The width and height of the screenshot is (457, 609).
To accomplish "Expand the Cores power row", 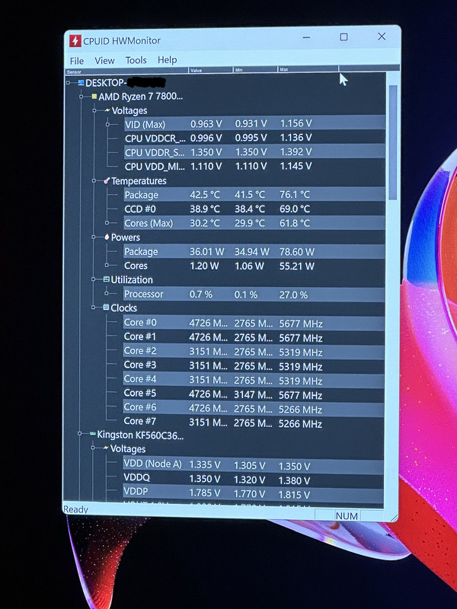I will [107, 265].
